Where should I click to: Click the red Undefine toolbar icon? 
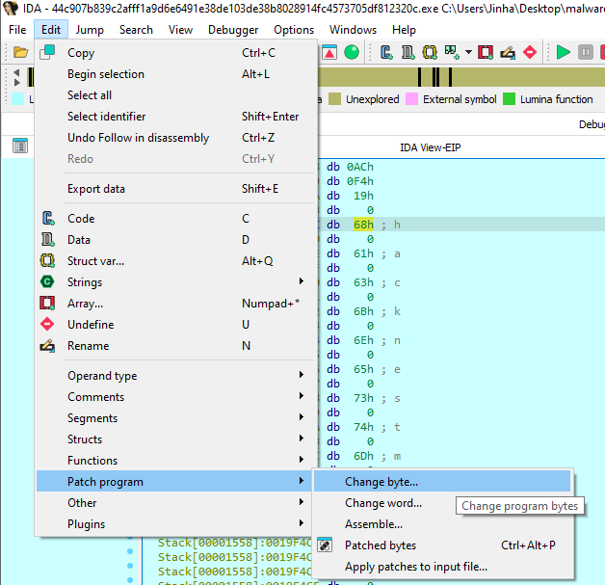tap(530, 52)
